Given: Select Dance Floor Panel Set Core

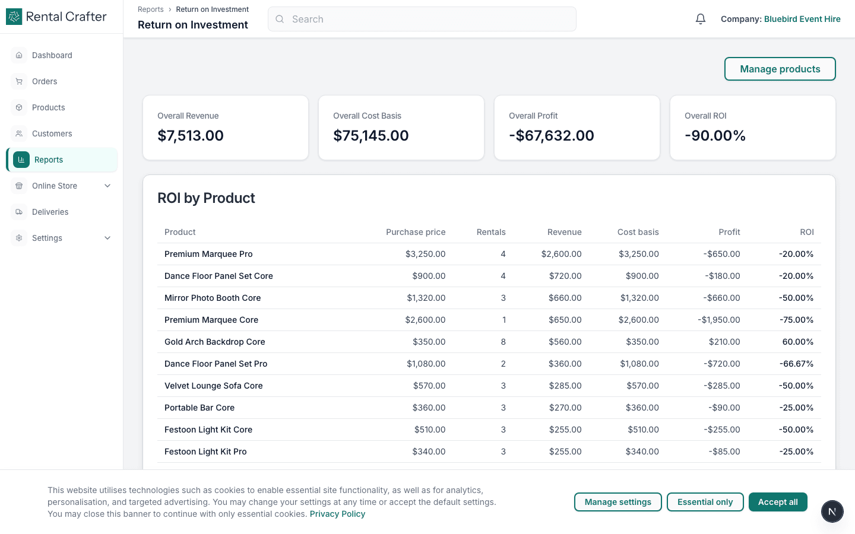Looking at the screenshot, I should 218,276.
